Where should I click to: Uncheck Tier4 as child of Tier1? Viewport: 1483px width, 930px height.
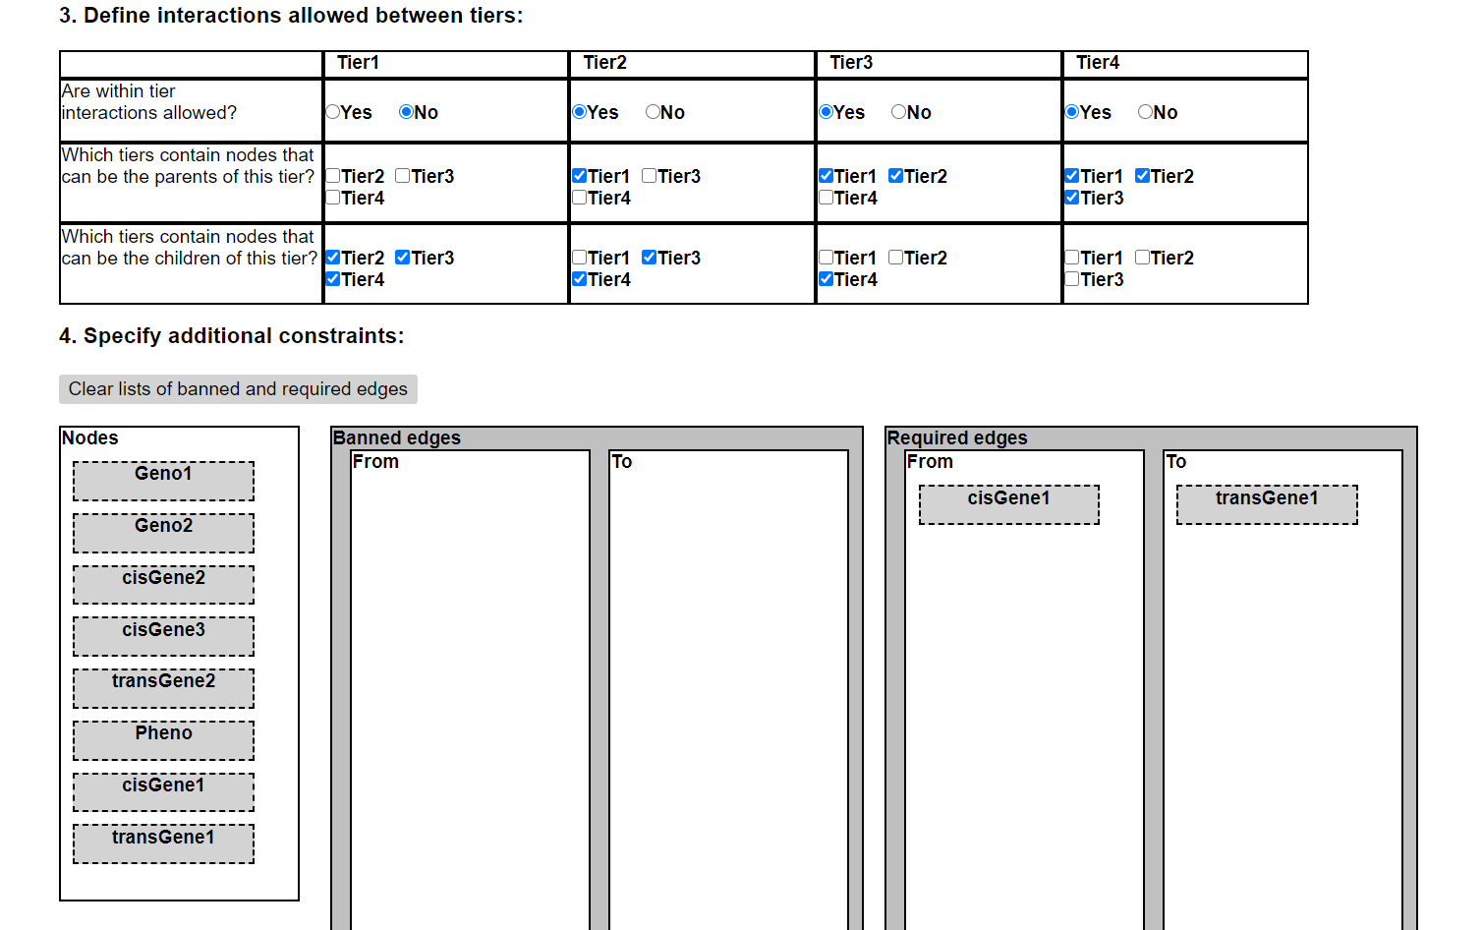(x=333, y=279)
